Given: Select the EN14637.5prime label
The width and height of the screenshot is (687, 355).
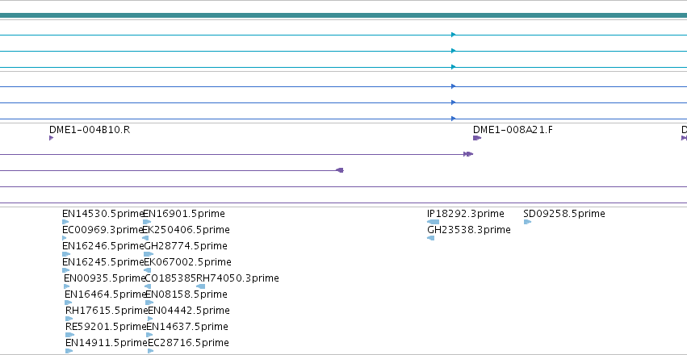Looking at the screenshot, I should [187, 327].
